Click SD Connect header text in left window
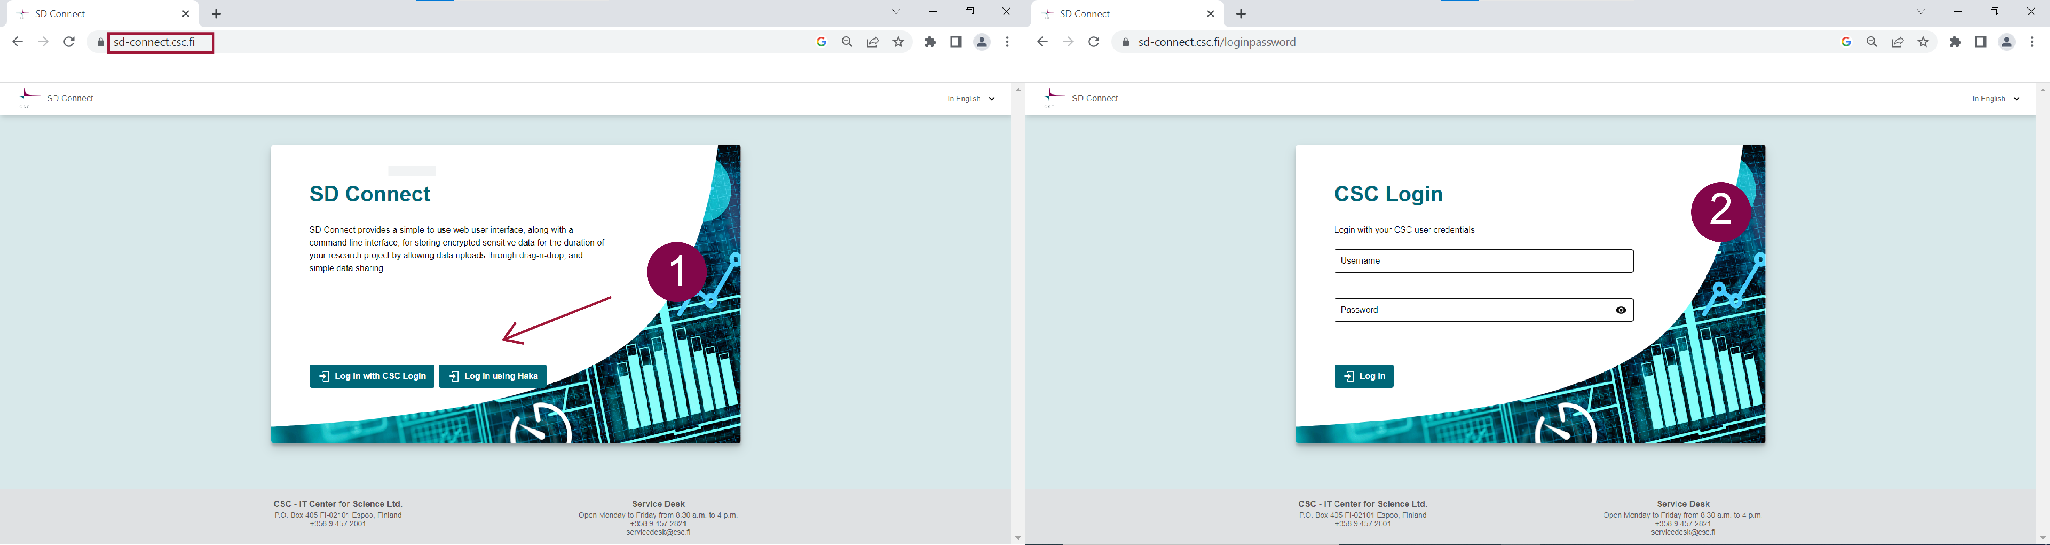 click(x=70, y=99)
